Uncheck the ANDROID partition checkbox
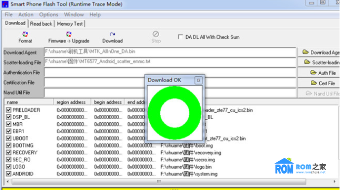The image size is (341, 190). click(8, 174)
